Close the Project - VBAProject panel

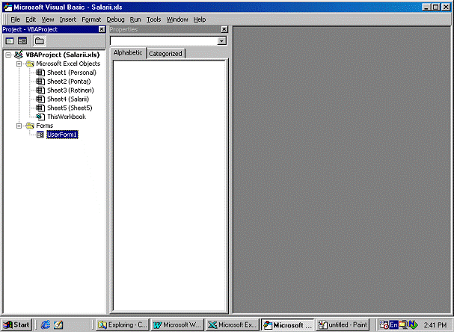click(x=102, y=29)
